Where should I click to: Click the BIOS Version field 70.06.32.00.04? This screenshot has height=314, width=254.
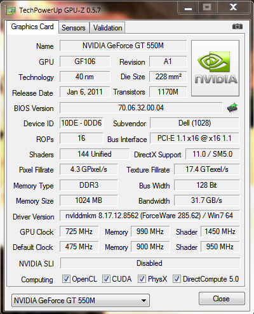tap(141, 108)
